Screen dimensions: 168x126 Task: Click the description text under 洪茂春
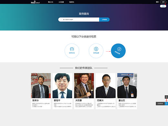[x=84, y=105]
